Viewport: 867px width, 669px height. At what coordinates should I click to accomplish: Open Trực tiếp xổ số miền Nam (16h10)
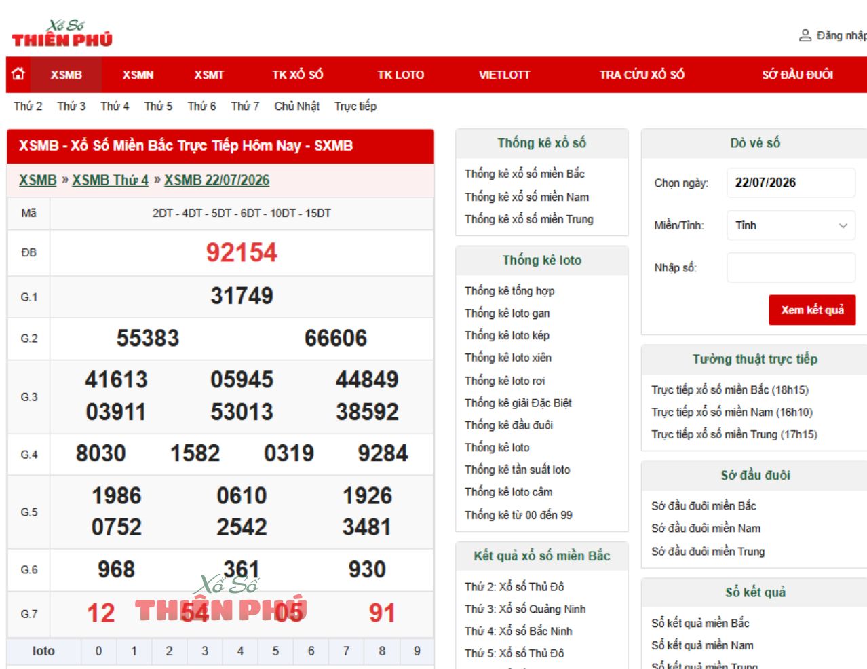click(x=732, y=412)
